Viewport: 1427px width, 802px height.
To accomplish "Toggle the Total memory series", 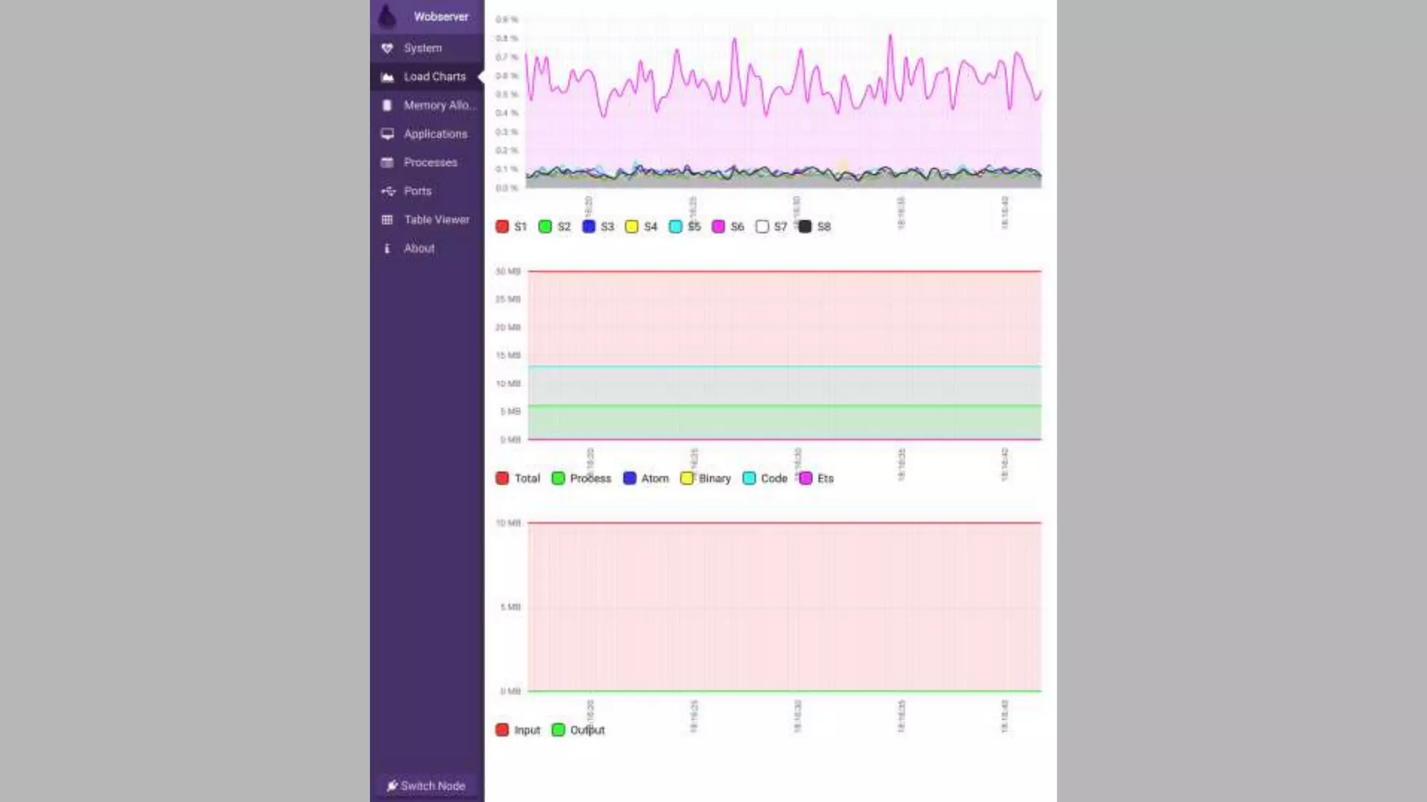I will point(502,478).
